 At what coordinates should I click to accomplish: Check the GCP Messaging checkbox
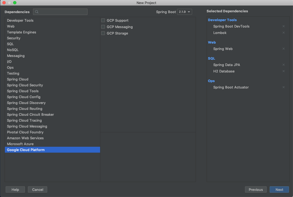tap(103, 27)
